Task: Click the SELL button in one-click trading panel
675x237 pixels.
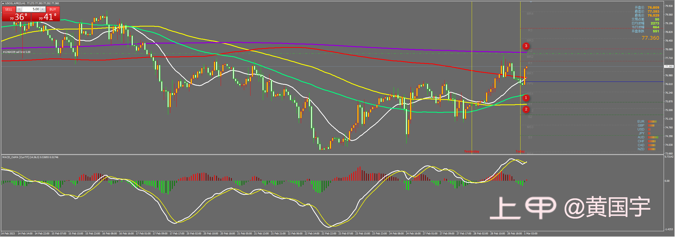Action: [x=9, y=9]
